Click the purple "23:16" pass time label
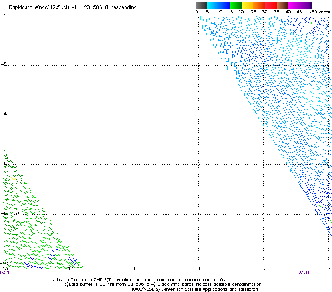This screenshot has width=332, height=292. 304,273
